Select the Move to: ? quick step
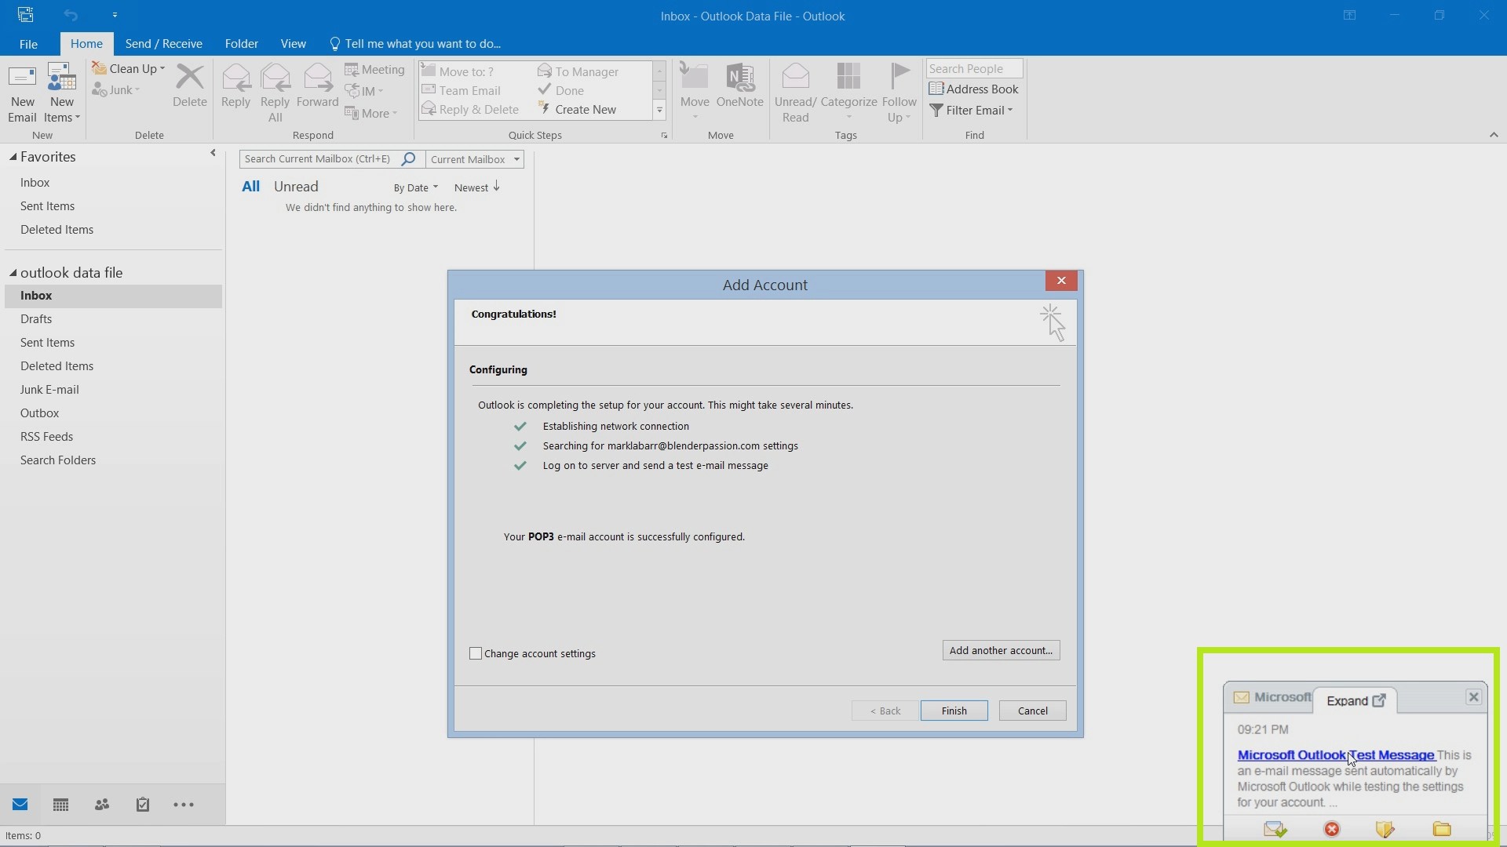The image size is (1507, 847). pos(458,71)
